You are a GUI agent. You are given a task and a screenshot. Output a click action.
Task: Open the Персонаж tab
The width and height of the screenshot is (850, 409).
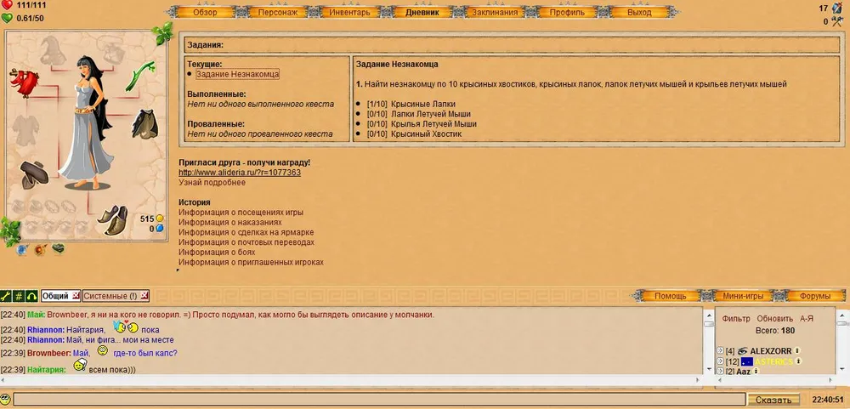pyautogui.click(x=278, y=12)
